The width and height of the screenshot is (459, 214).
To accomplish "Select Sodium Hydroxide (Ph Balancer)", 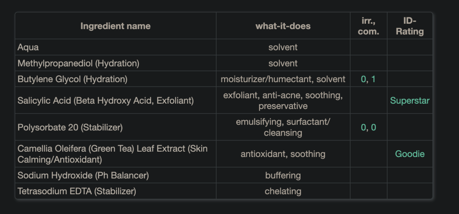I will tap(83, 175).
